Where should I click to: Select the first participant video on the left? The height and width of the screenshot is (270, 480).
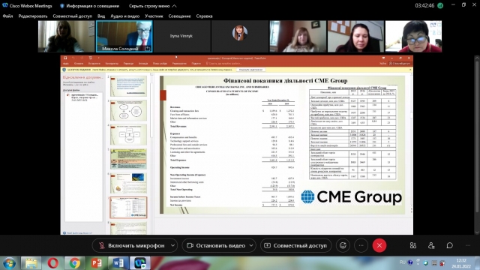(67, 37)
